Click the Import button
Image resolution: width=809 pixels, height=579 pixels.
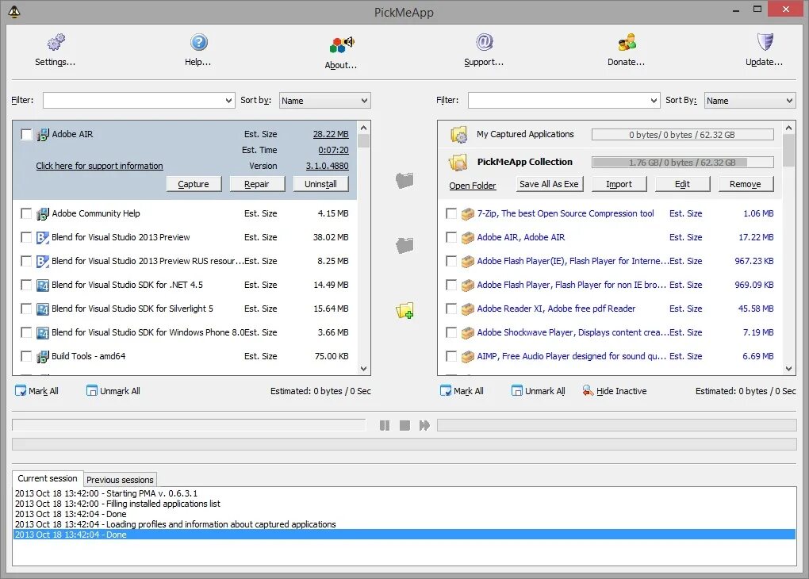coord(619,184)
